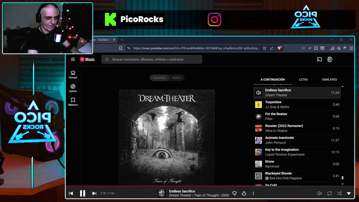Click the music.youtube.com URL address bar

(196, 48)
